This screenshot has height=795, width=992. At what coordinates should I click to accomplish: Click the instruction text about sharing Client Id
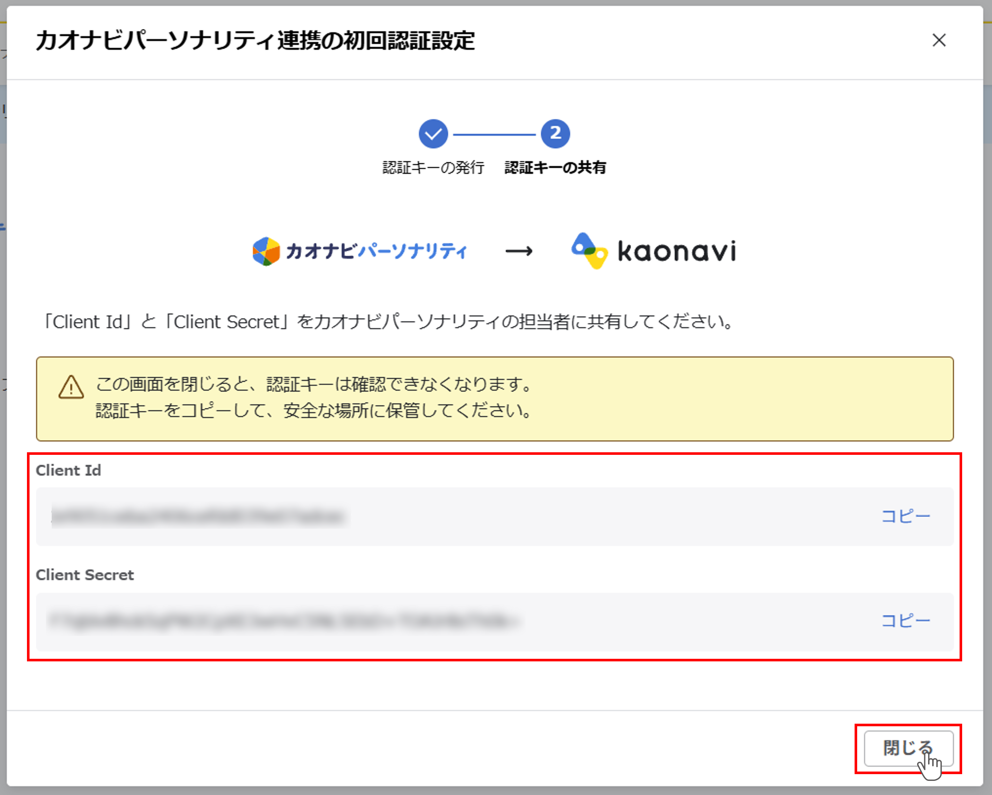click(387, 322)
